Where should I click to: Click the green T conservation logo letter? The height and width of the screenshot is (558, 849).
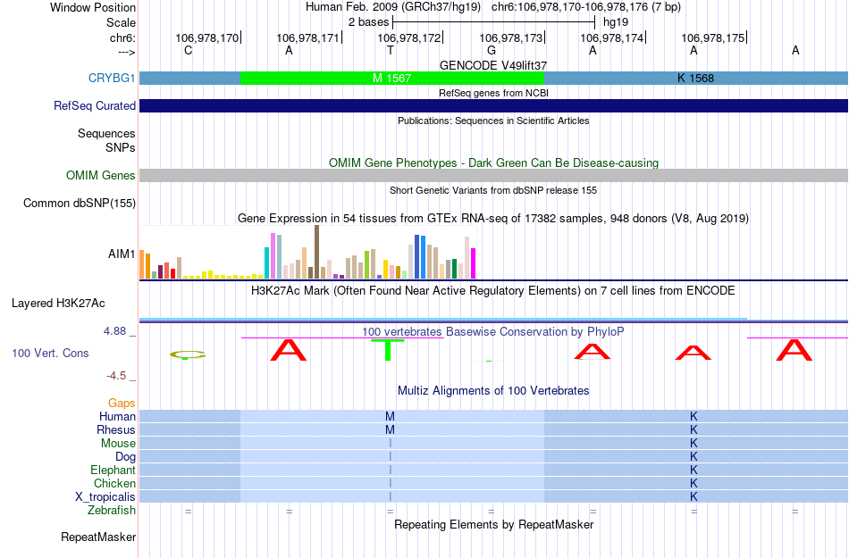388,350
